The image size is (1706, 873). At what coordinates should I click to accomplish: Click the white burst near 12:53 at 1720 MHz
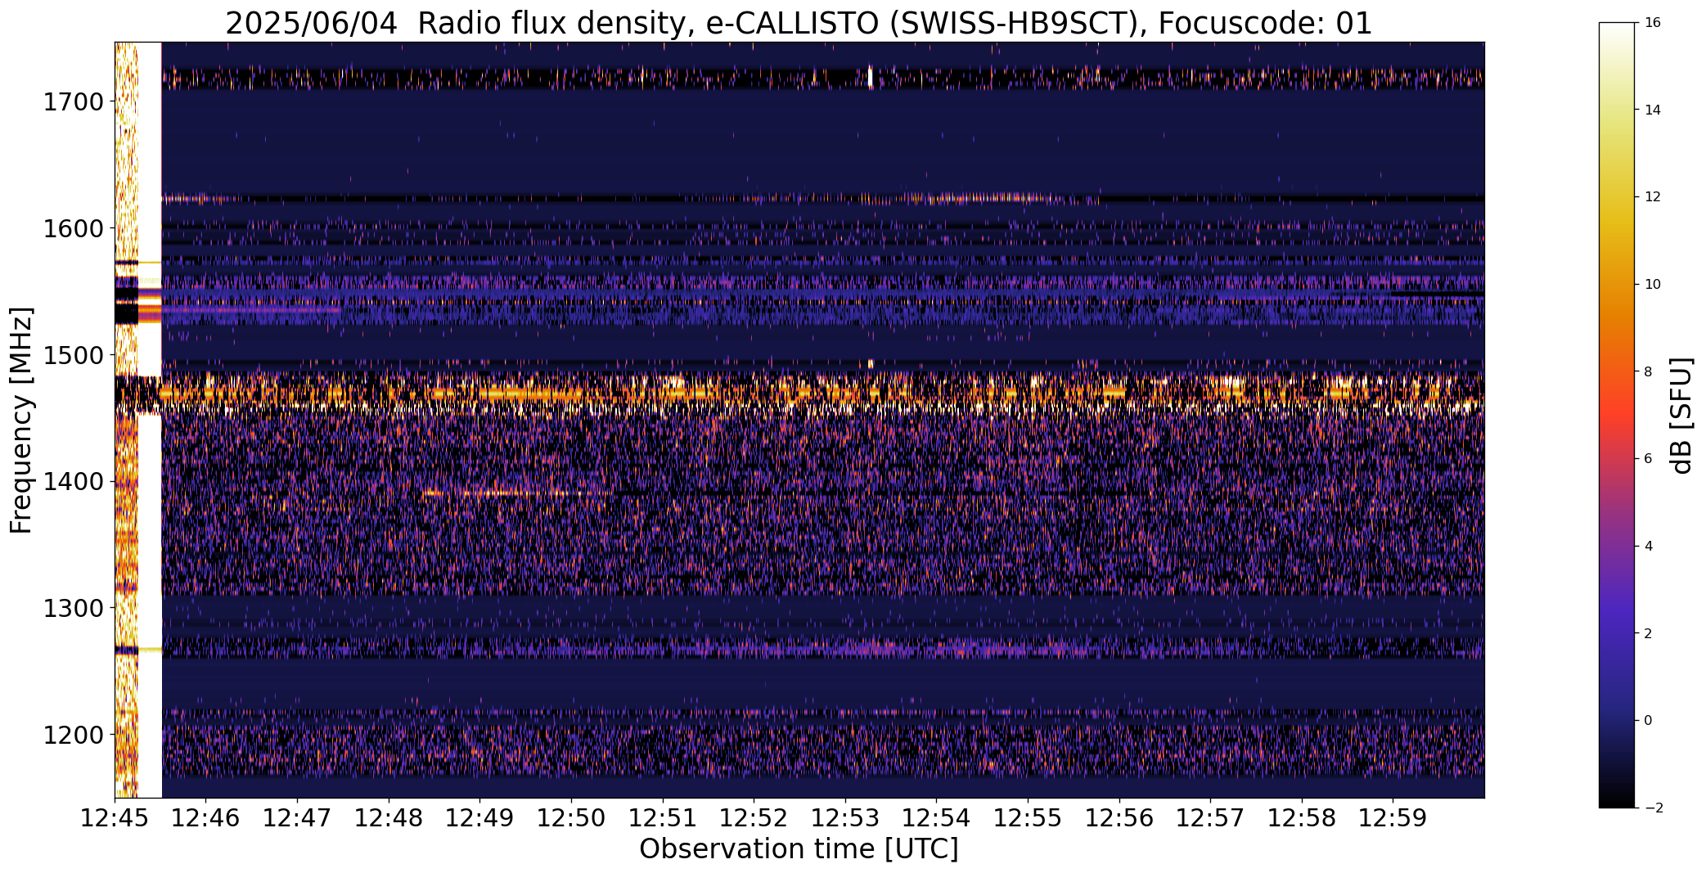tap(870, 77)
